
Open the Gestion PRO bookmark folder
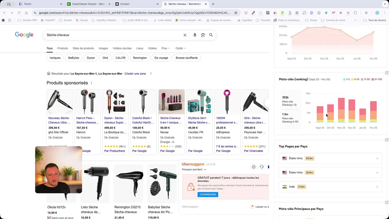point(27,20)
